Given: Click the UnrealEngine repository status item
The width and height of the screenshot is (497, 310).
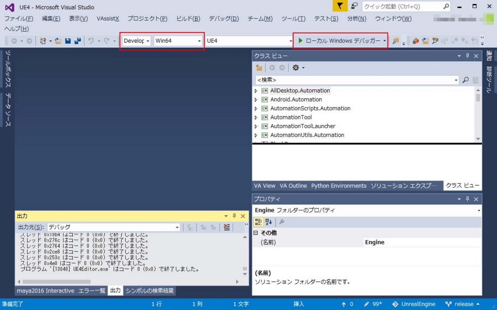Looking at the screenshot, I should tap(414, 304).
